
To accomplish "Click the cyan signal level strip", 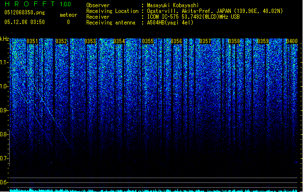I will [x=154, y=191].
